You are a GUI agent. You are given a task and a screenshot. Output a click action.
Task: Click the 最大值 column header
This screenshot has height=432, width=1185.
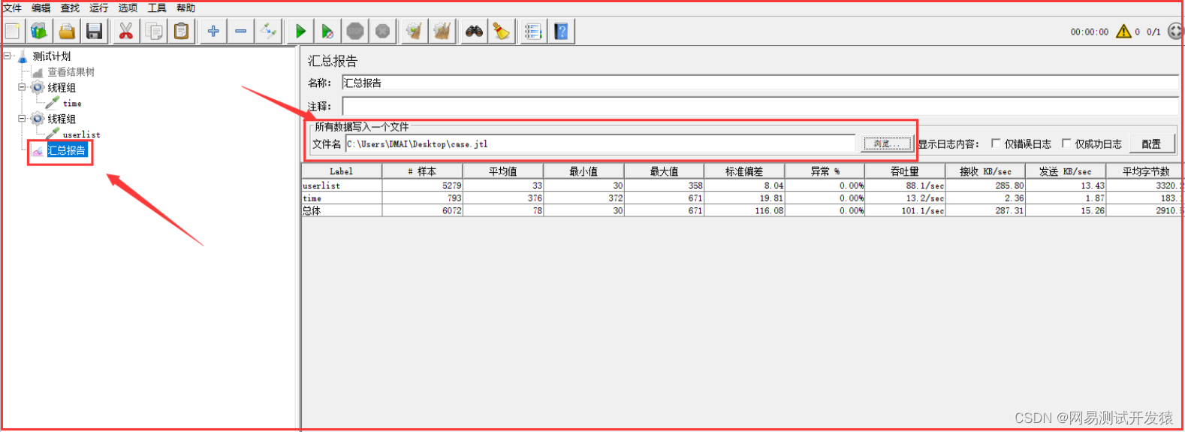tap(664, 171)
